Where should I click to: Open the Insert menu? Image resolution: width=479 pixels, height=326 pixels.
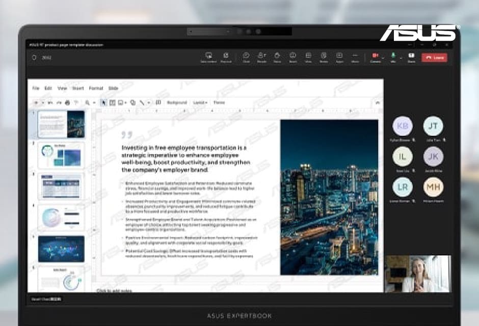click(78, 88)
